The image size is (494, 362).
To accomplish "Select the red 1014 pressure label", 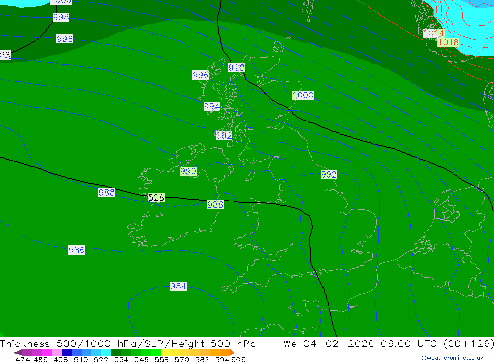I will point(434,33).
